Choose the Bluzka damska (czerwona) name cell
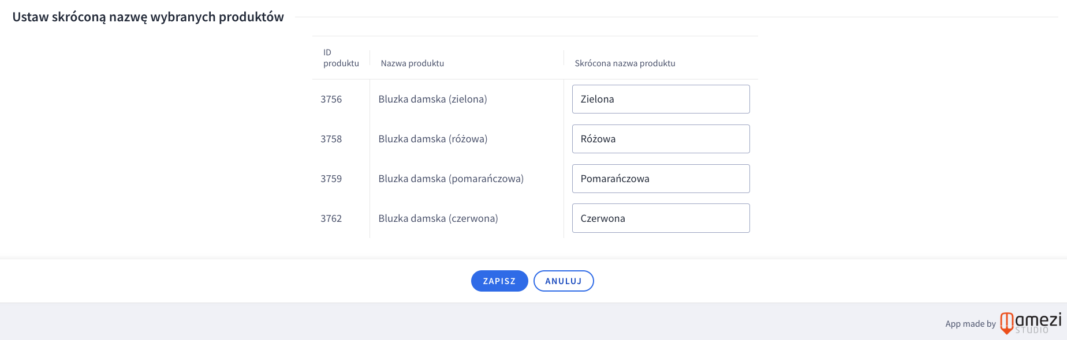This screenshot has height=340, width=1067. (438, 218)
